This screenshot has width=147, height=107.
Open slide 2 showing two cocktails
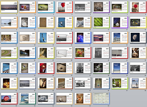[28, 7]
